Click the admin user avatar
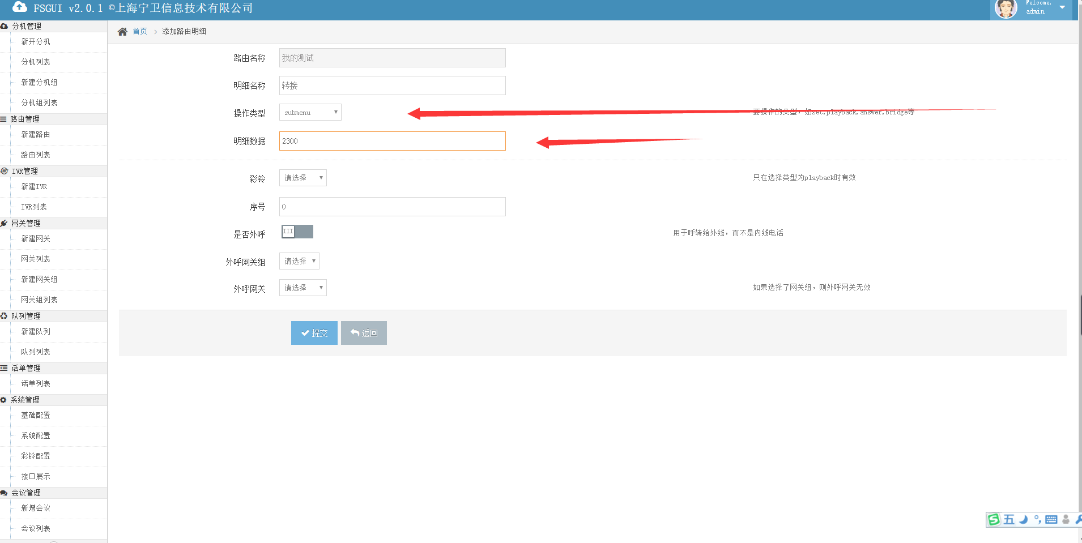Screen dimensions: 1082x543 coord(1006,9)
